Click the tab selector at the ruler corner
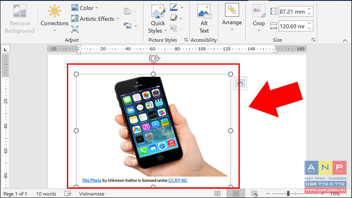Viewport: 352px width, 198px height. (5, 49)
